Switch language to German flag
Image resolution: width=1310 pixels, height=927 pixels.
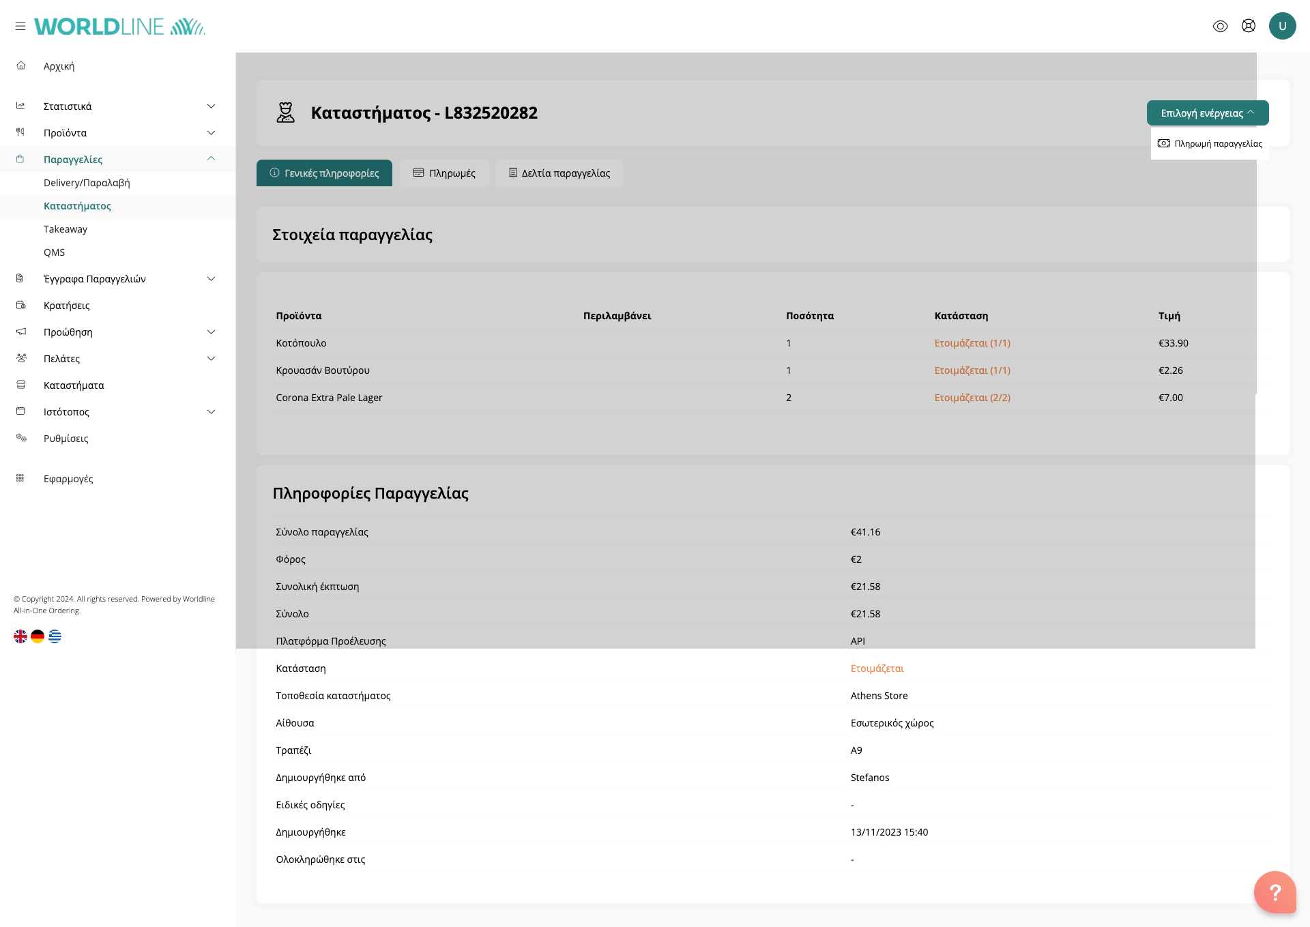pyautogui.click(x=38, y=636)
